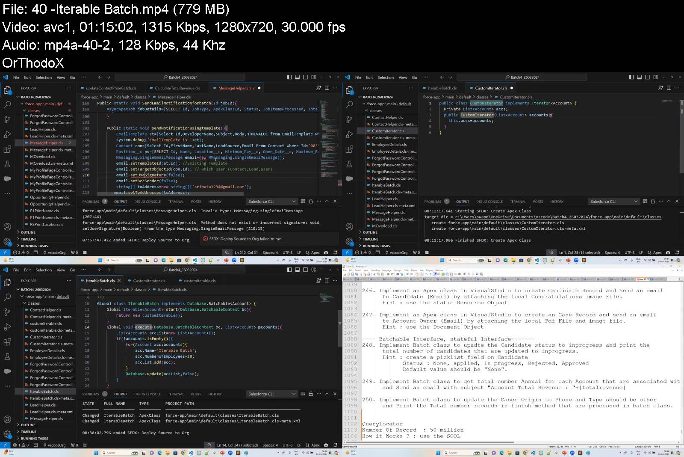This screenshot has height=457, width=684.
Task: Click UTF-8 encoding in CustomIterator.cls window status bar
Action: tap(629, 252)
